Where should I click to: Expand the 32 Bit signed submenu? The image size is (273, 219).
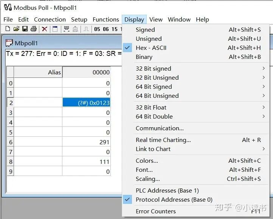click(196, 69)
